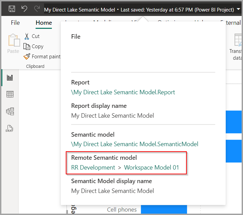The width and height of the screenshot is (243, 215).
Task: Switch to the Home ribbon tab
Action: (44, 23)
